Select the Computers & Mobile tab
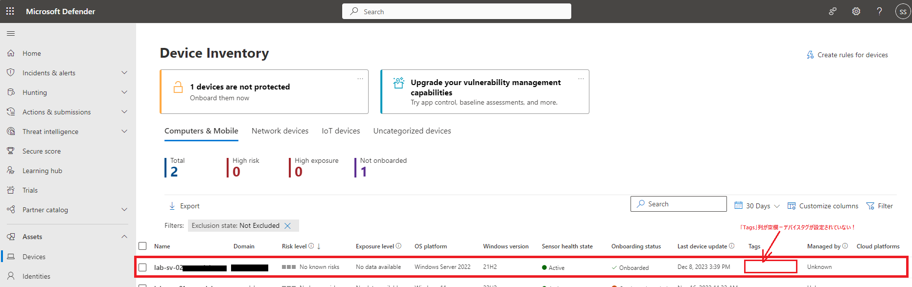This screenshot has width=912, height=287. (x=201, y=131)
